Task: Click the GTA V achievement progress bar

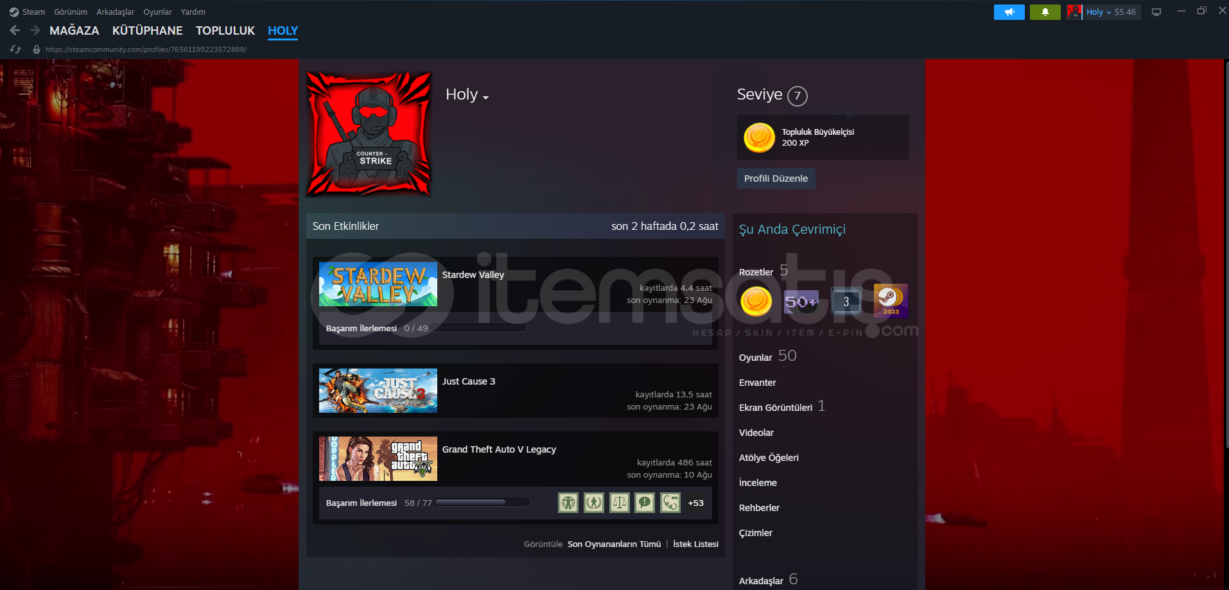Action: point(482,502)
